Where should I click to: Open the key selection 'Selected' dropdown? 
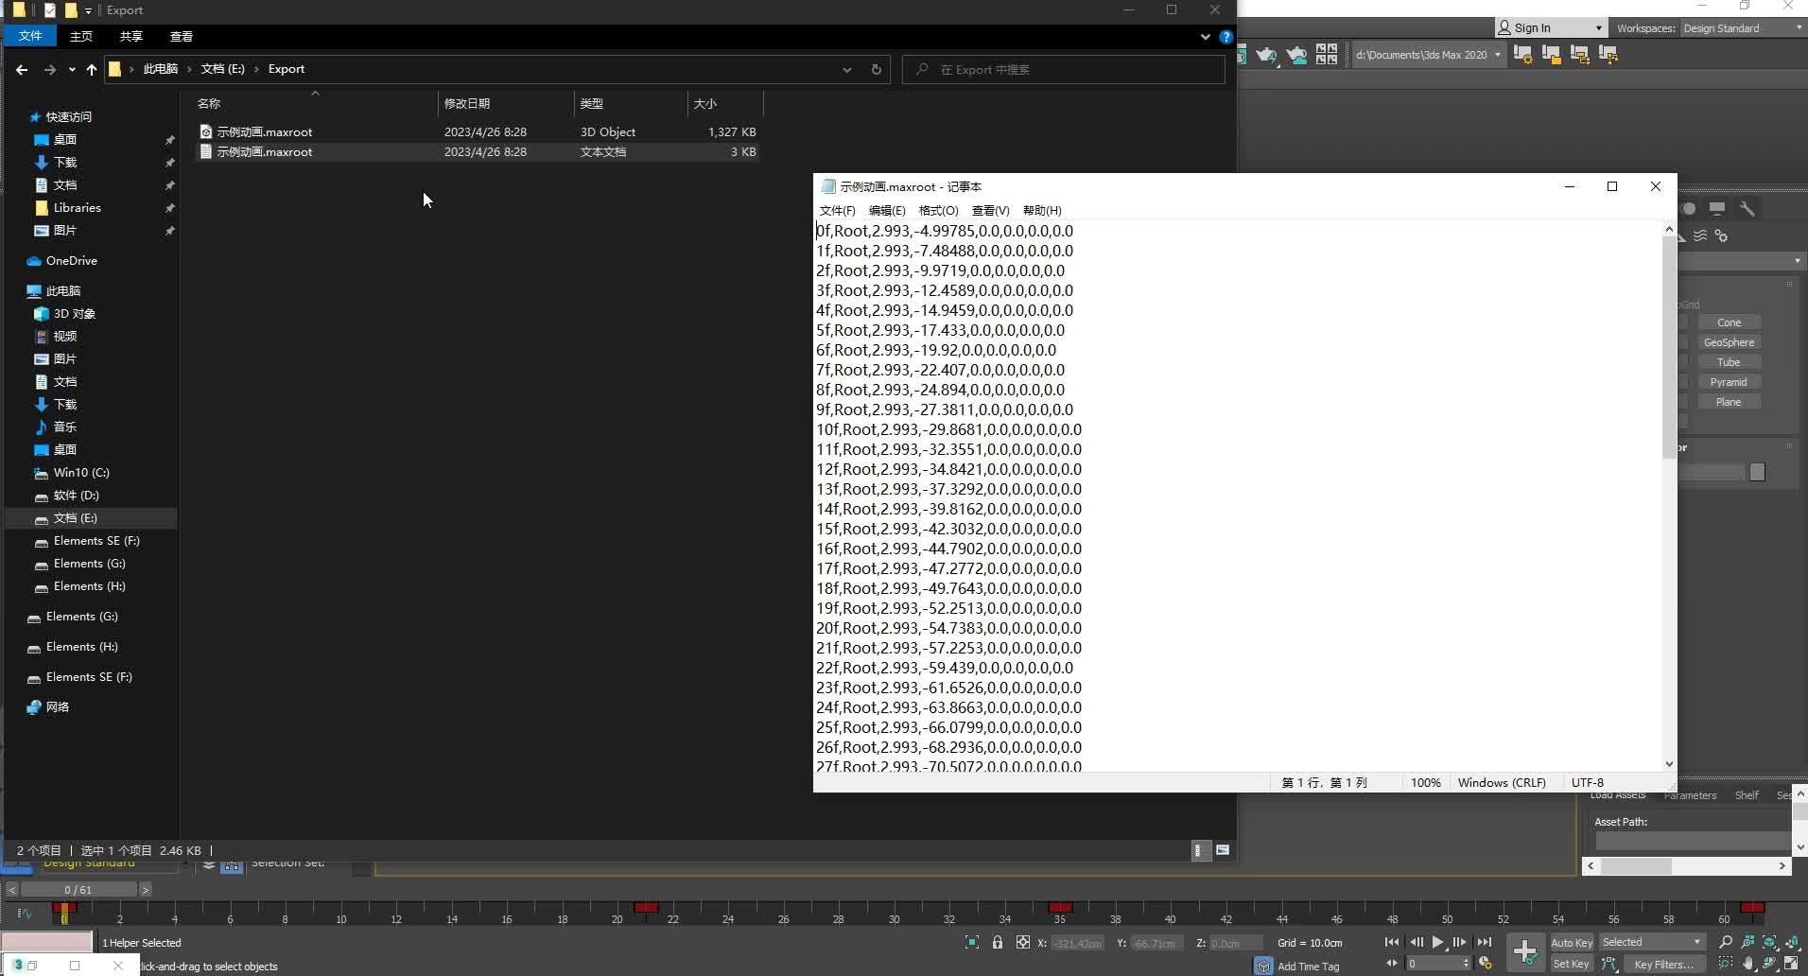coord(1652,942)
